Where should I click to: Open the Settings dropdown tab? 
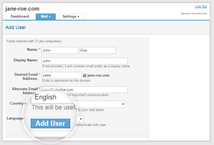coord(71,17)
